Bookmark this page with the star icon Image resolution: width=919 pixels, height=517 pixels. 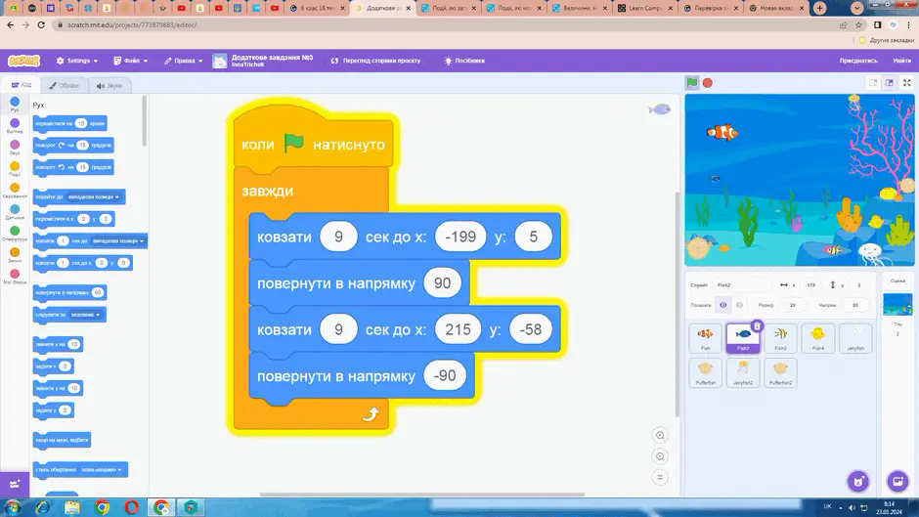click(x=858, y=25)
